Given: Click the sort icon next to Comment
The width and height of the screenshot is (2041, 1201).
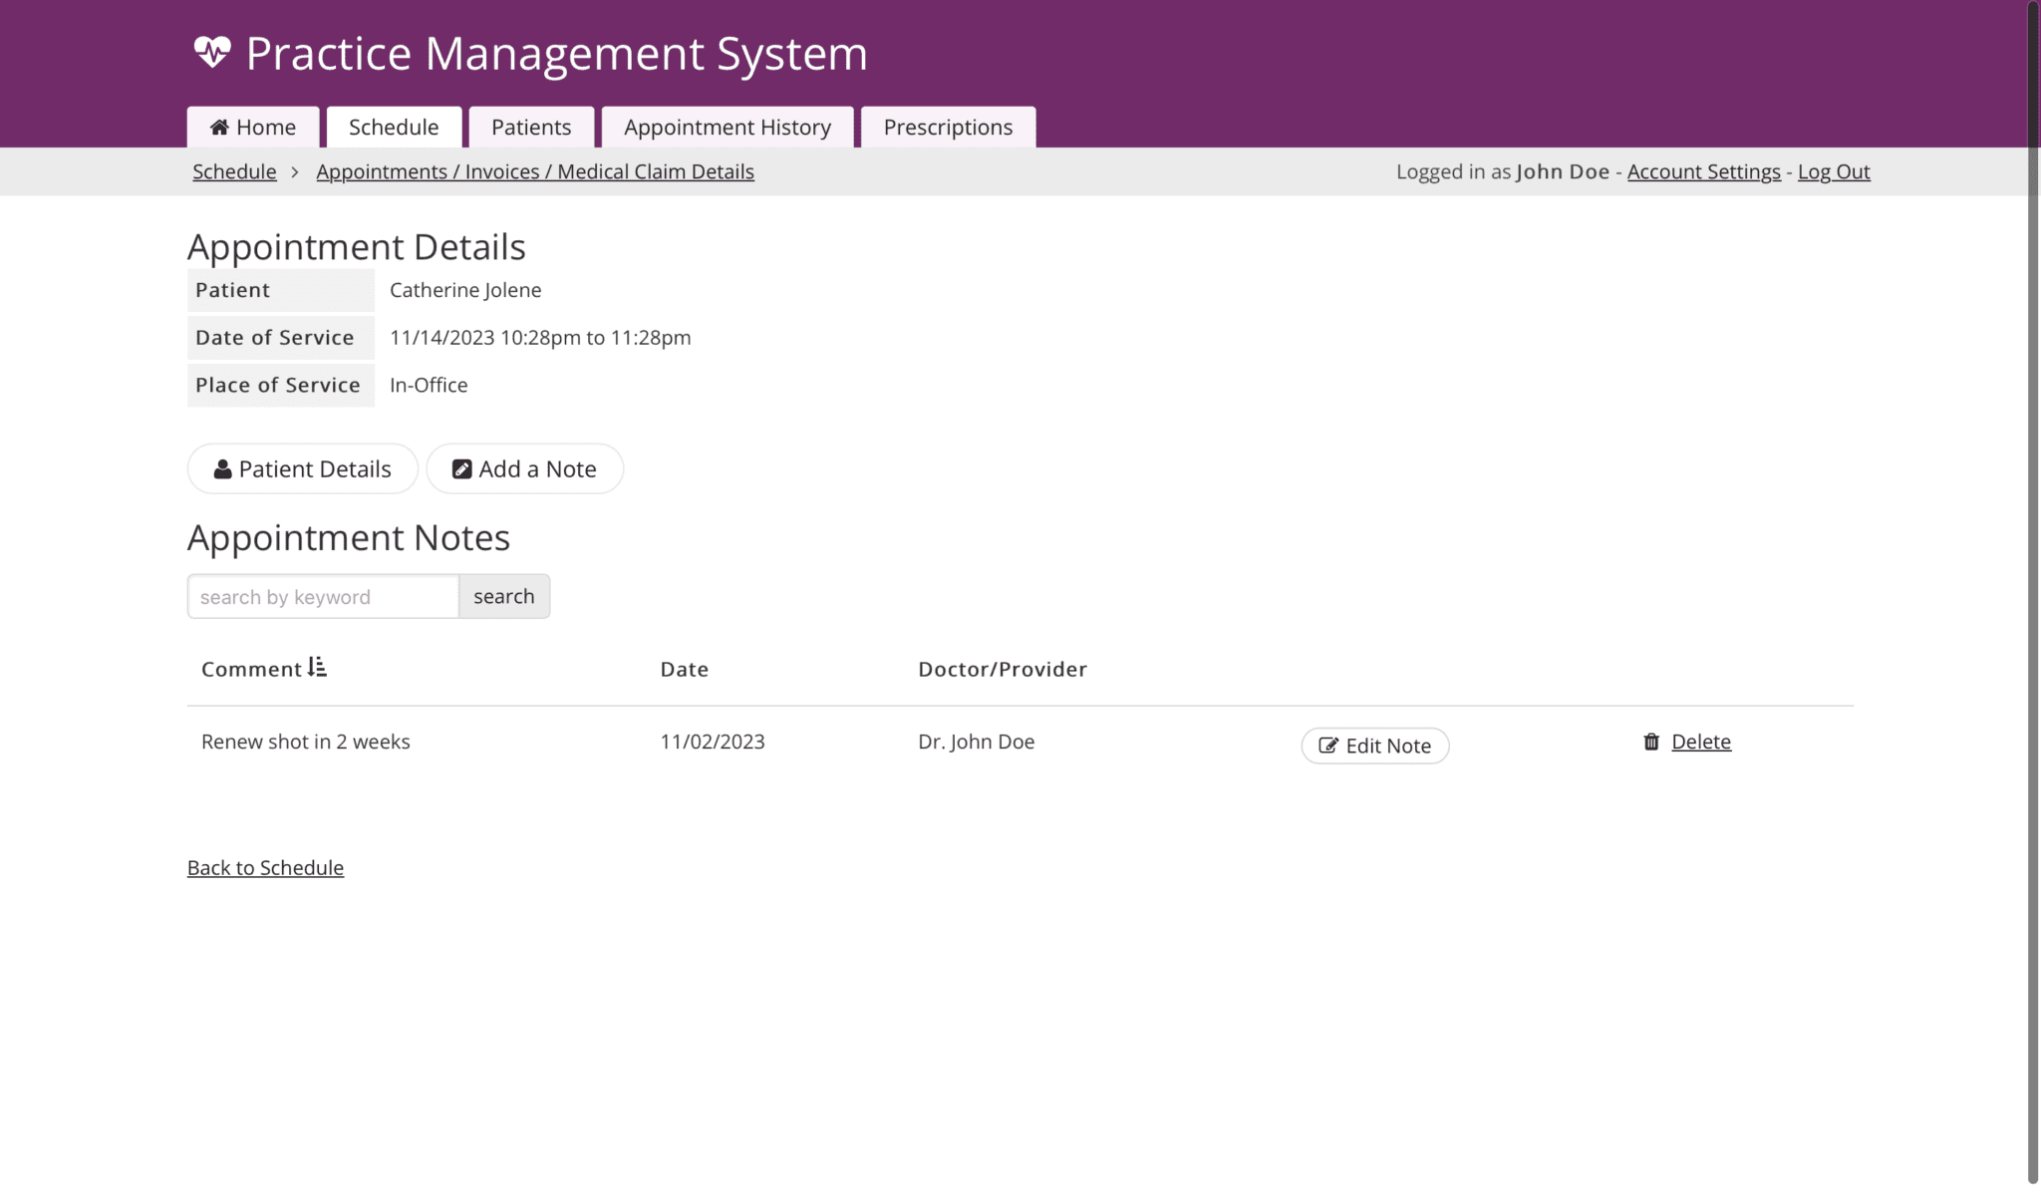Looking at the screenshot, I should pos(317,667).
